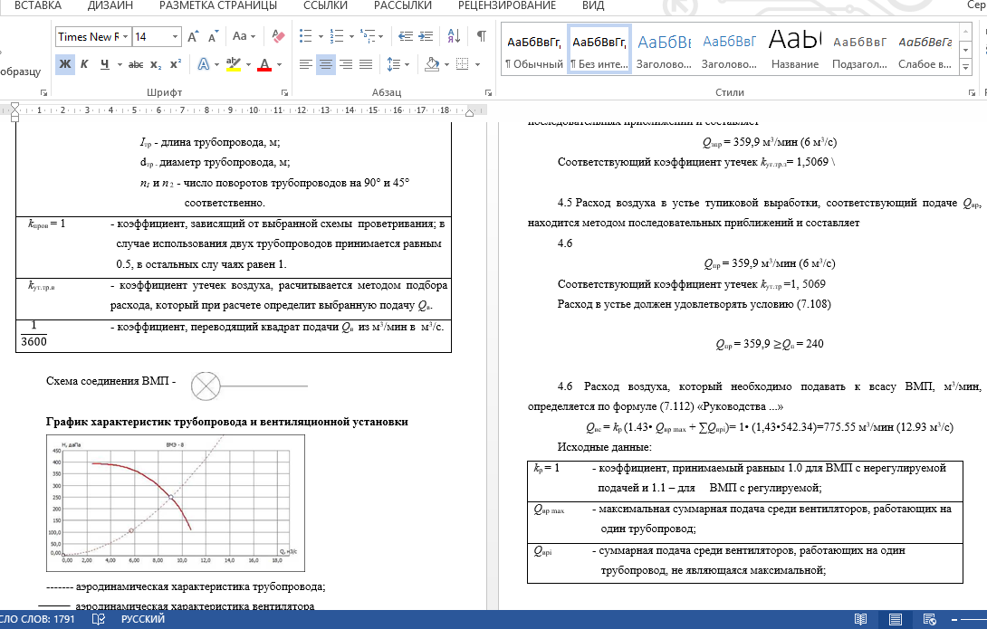Align text left
This screenshot has height=629, width=987.
pyautogui.click(x=306, y=64)
